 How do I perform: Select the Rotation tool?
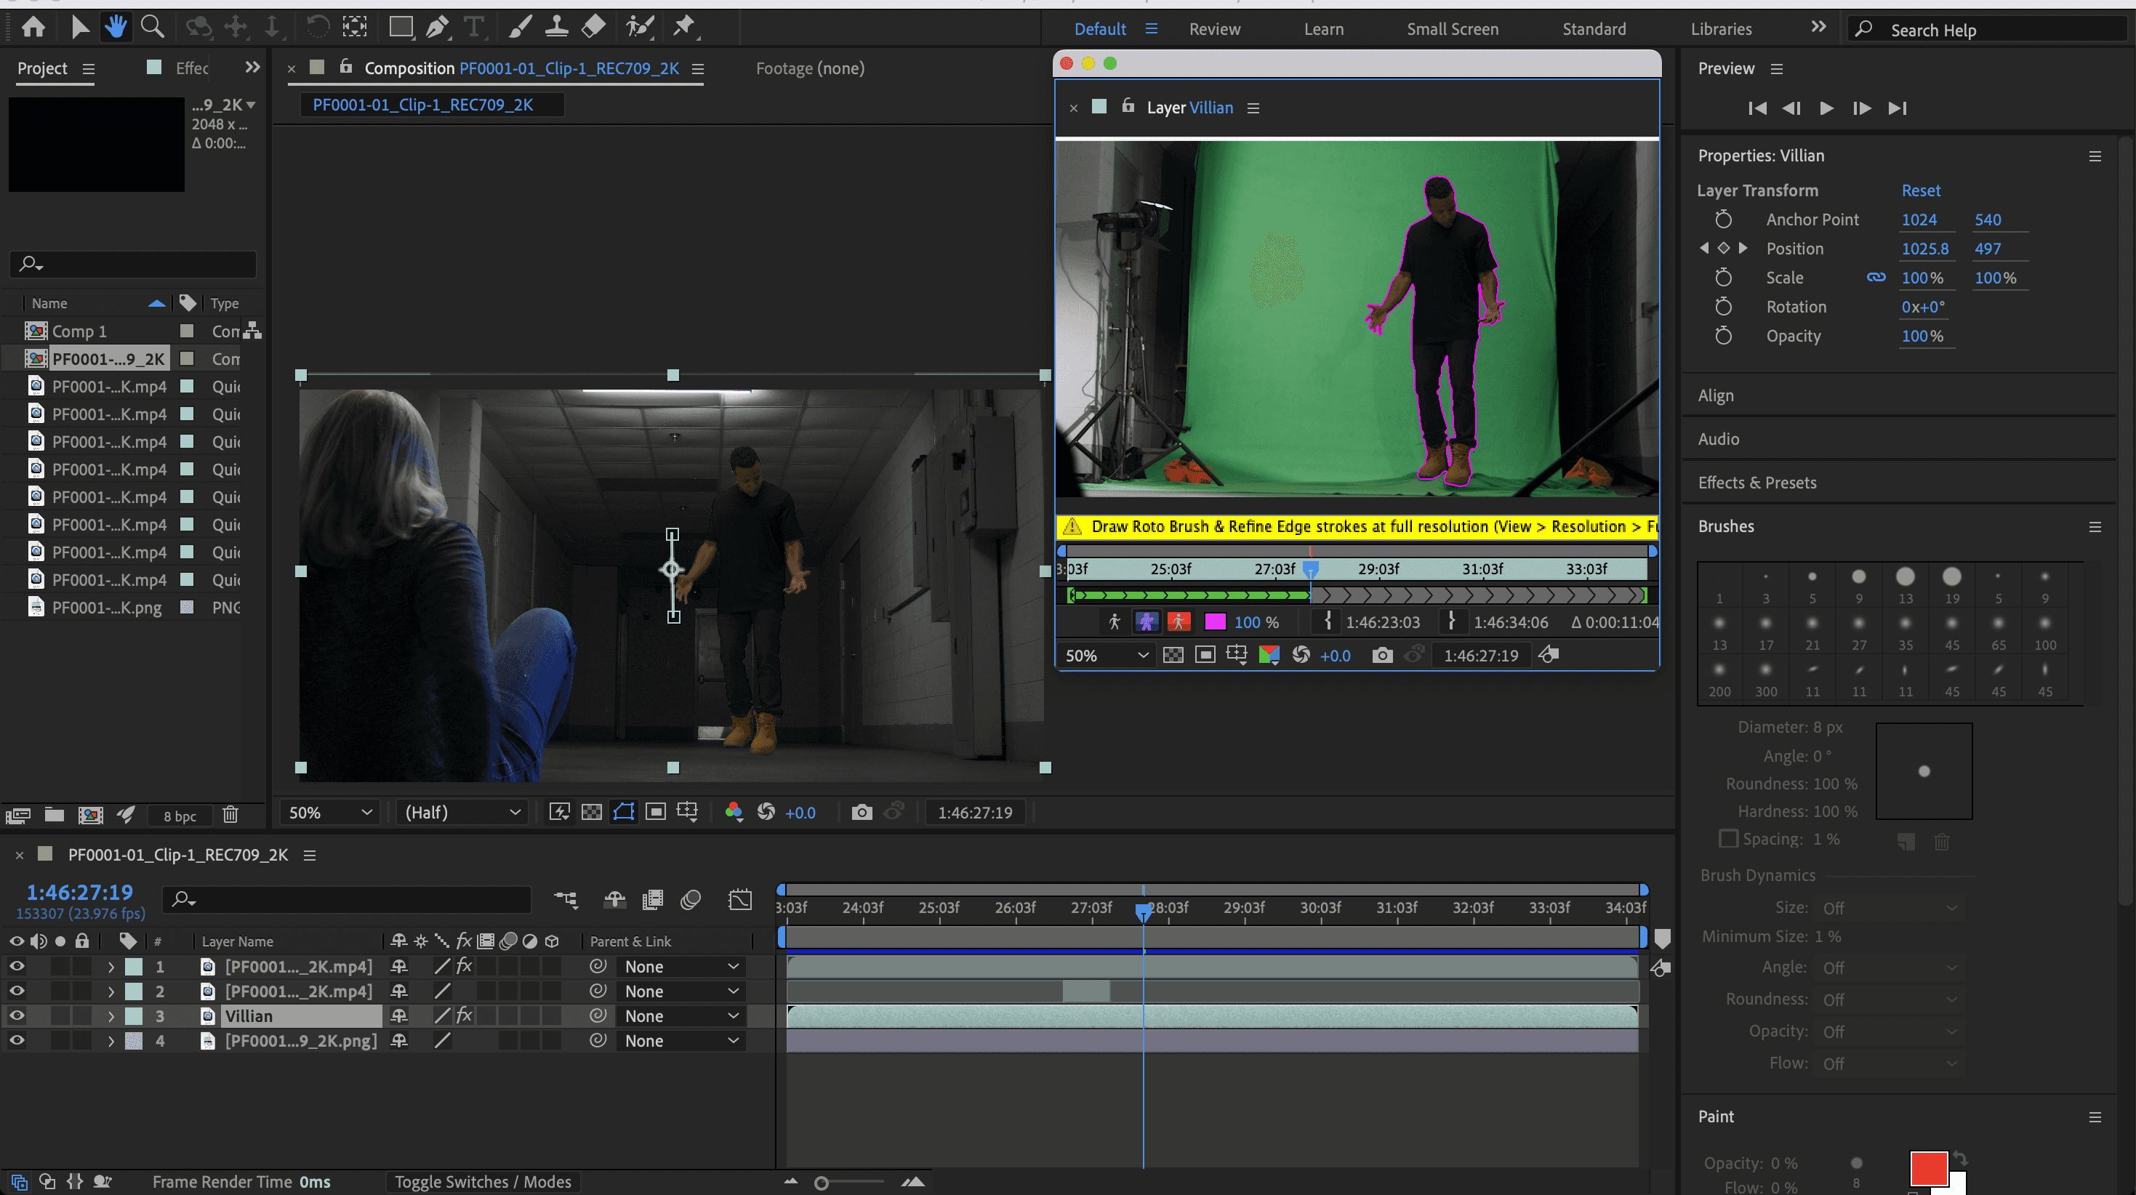317,28
